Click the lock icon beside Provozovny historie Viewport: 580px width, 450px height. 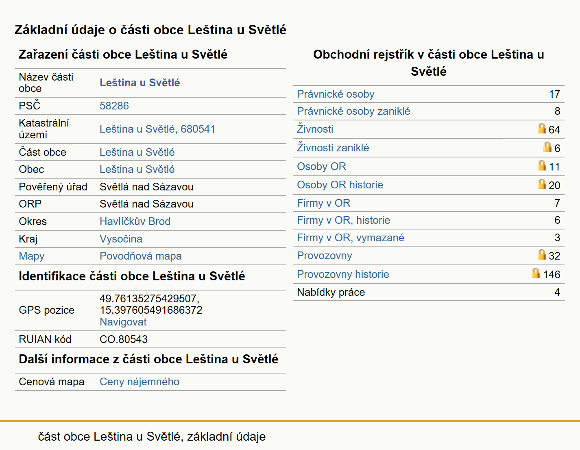tap(536, 273)
